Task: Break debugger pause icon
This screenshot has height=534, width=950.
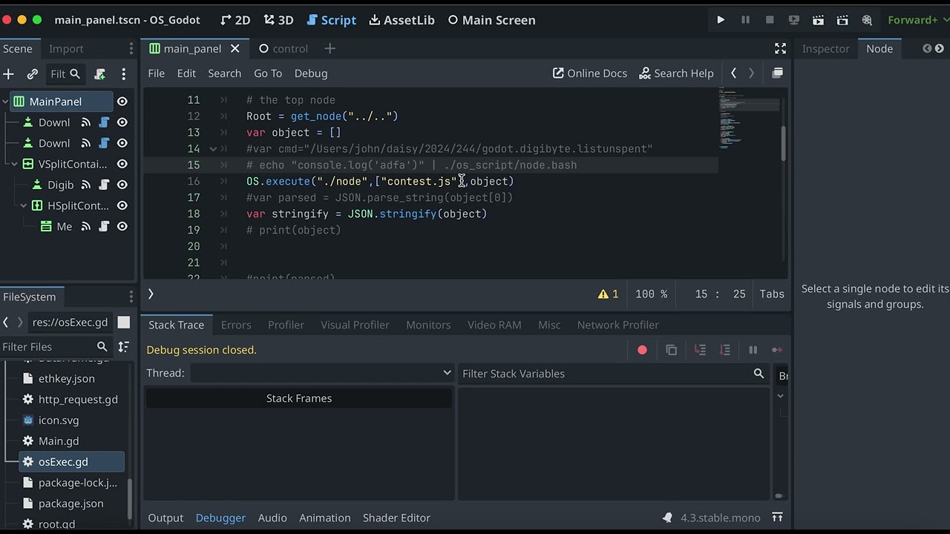Action: (x=753, y=350)
